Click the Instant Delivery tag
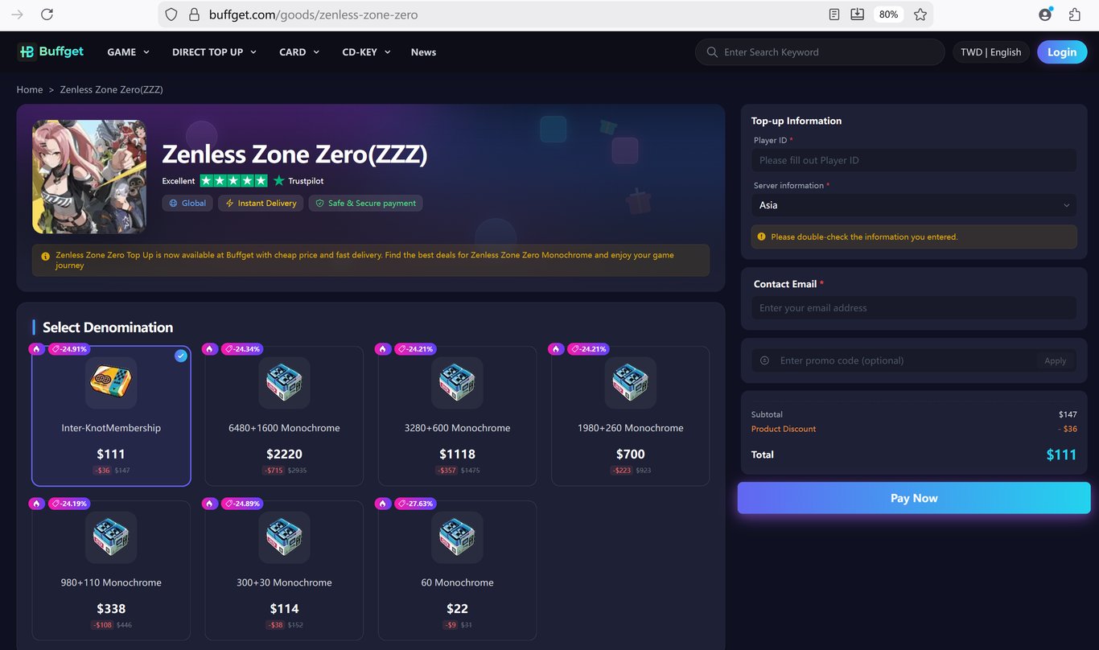The image size is (1099, 650). tap(261, 204)
